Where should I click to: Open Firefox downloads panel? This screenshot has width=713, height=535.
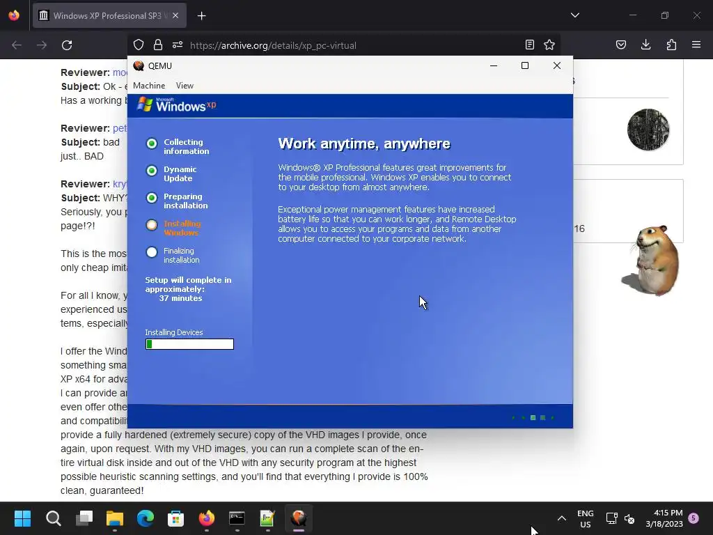click(645, 45)
